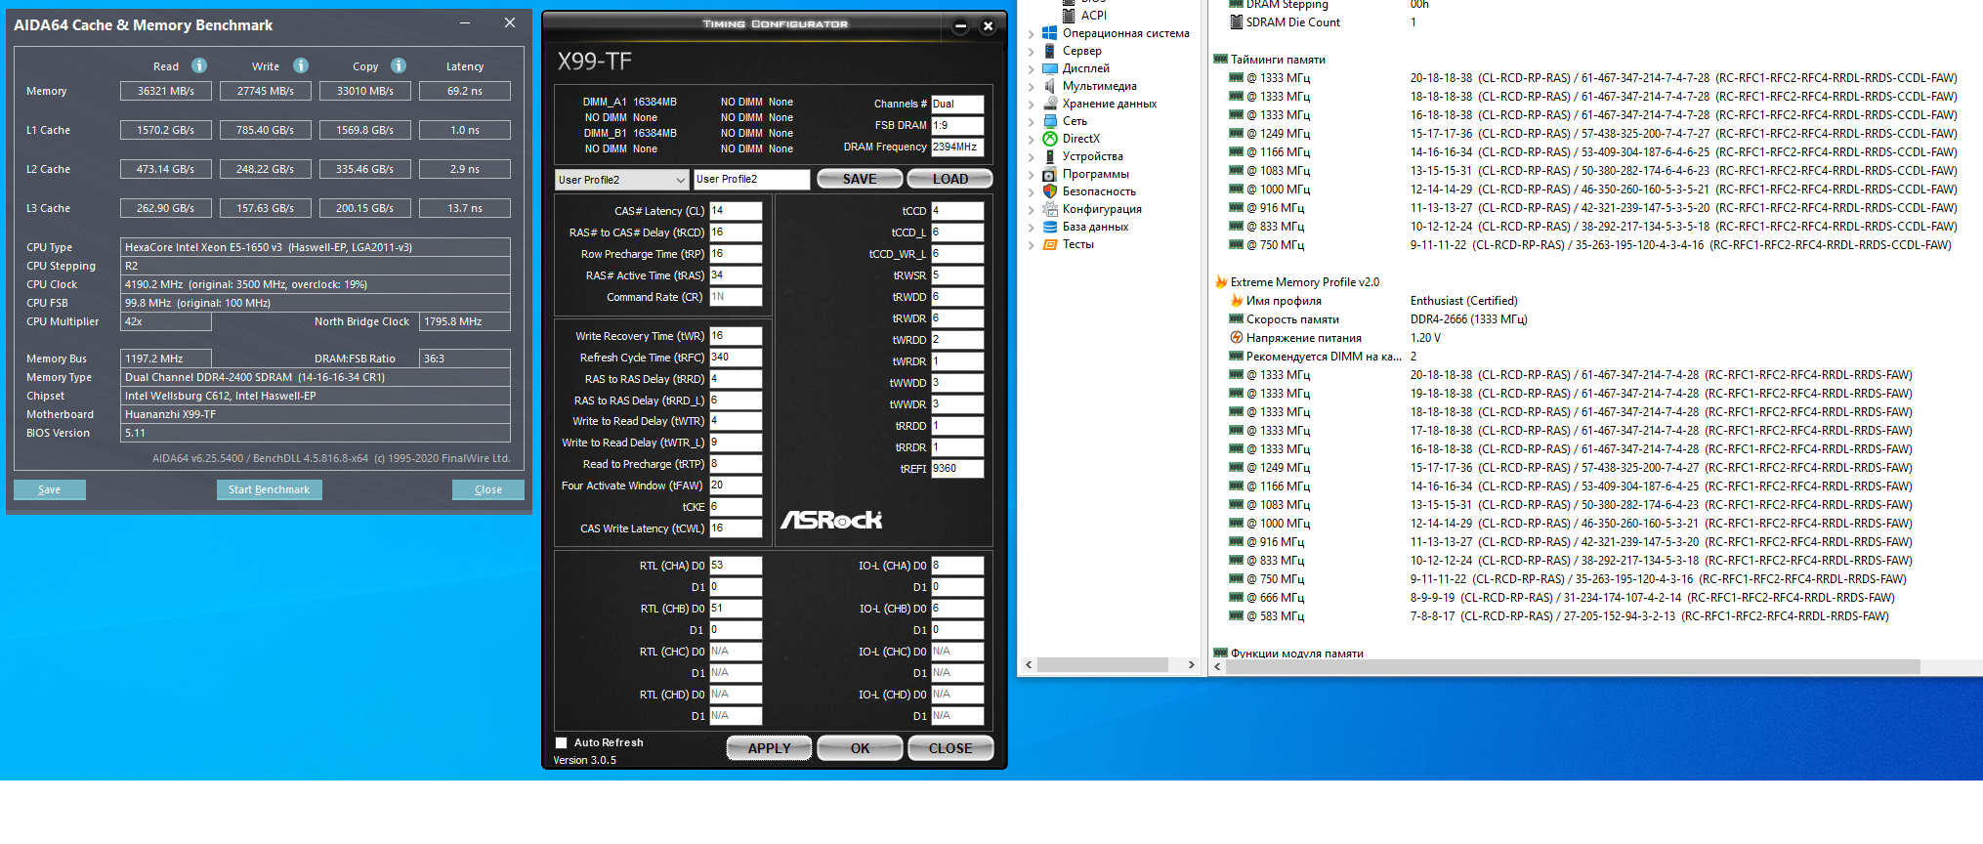Image resolution: width=1983 pixels, height=844 pixels.
Task: Expand the Конфигурация tree node
Action: [x=1032, y=209]
